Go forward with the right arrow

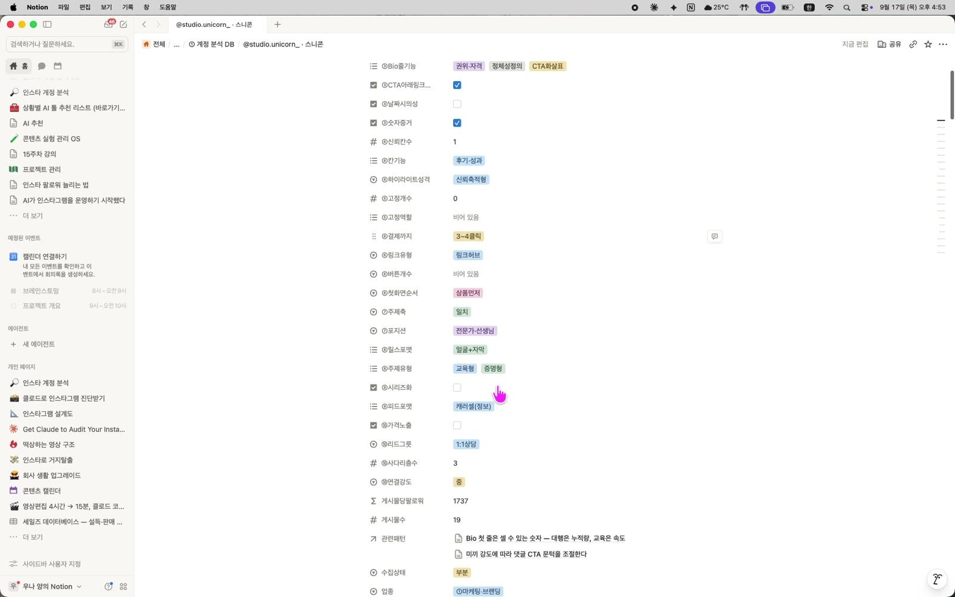(x=158, y=24)
